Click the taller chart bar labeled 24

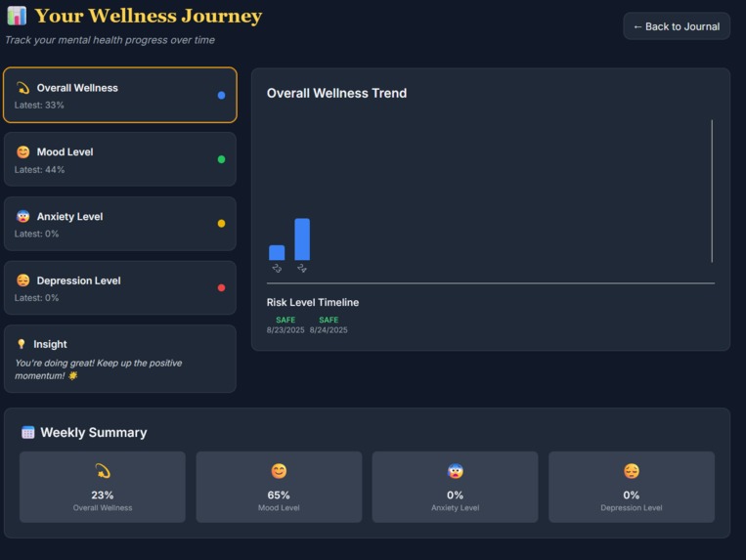pyautogui.click(x=302, y=239)
